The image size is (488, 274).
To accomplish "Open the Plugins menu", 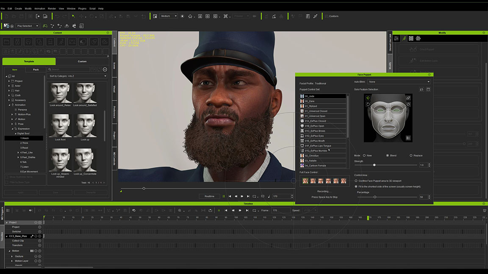I will point(82,9).
